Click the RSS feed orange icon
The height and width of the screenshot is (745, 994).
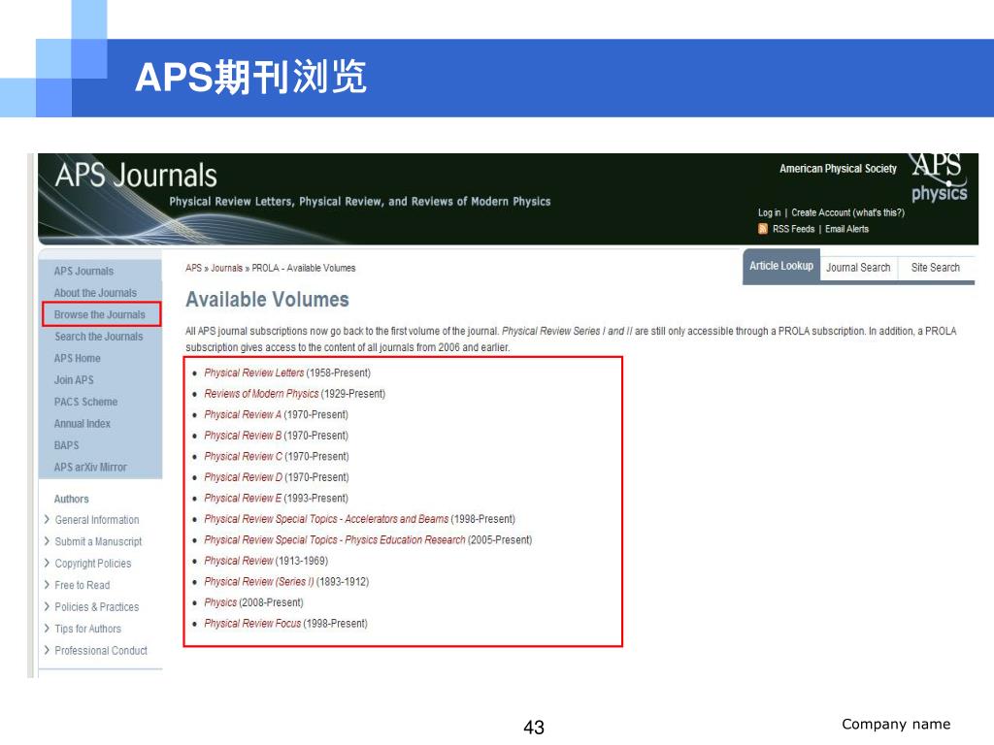tap(763, 229)
